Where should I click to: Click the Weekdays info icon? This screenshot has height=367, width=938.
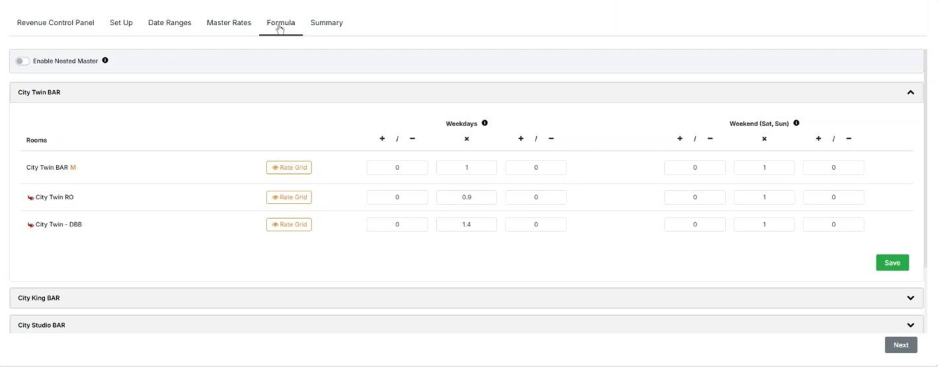coord(484,123)
